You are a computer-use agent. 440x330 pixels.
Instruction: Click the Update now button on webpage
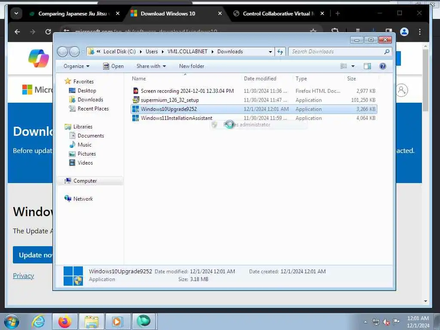(33, 255)
